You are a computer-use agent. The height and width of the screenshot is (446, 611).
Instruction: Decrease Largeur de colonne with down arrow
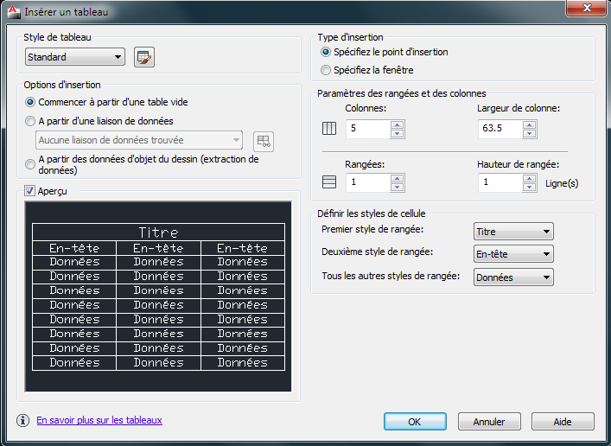click(529, 133)
